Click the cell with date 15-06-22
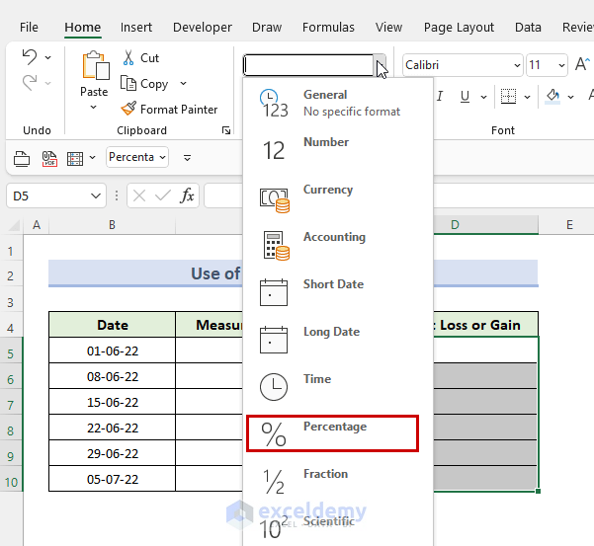Image resolution: width=594 pixels, height=546 pixels. coord(113,402)
